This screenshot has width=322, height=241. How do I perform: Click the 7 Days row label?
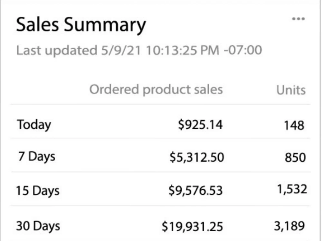tap(37, 157)
